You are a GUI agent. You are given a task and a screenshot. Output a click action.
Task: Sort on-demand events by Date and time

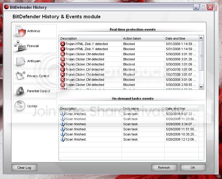pyautogui.click(x=181, y=108)
